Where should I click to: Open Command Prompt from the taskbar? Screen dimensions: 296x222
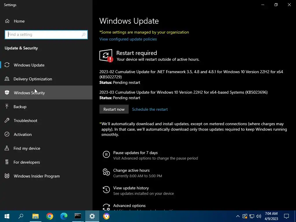click(x=78, y=216)
